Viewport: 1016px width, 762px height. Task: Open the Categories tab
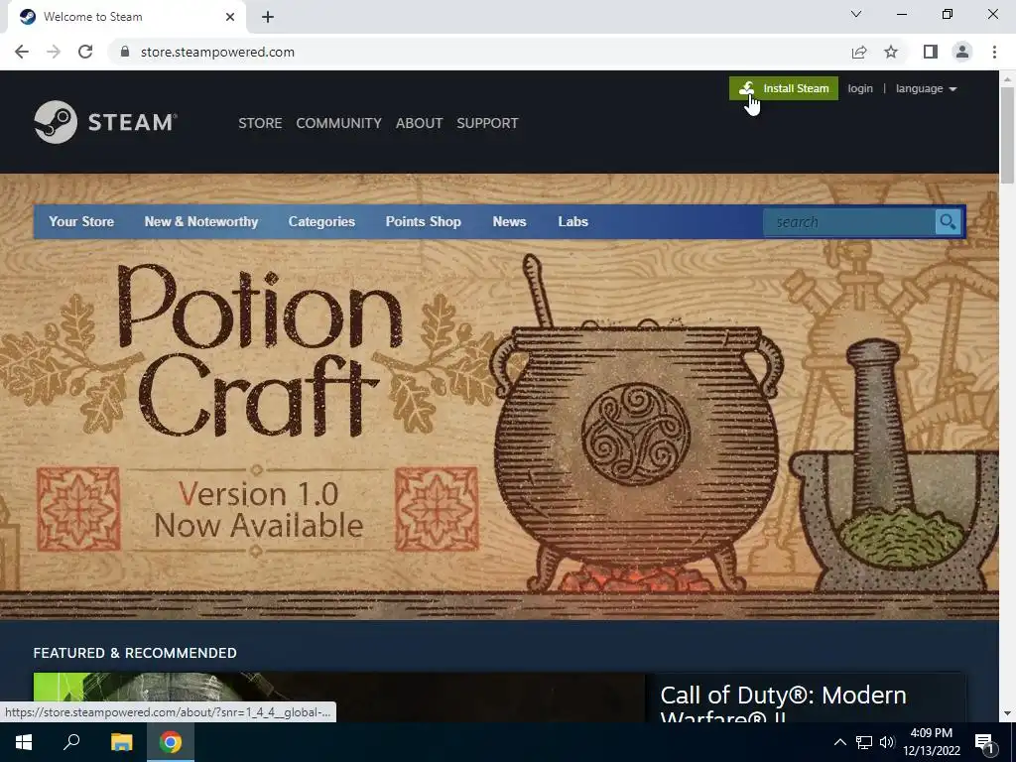pyautogui.click(x=321, y=221)
